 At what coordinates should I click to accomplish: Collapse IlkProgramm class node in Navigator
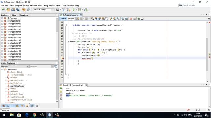tap(2, 69)
